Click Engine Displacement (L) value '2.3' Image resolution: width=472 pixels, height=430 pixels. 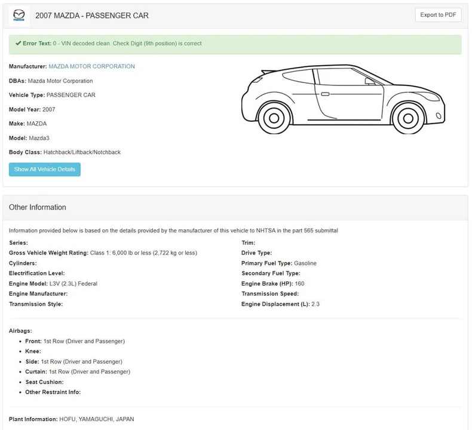(x=315, y=304)
